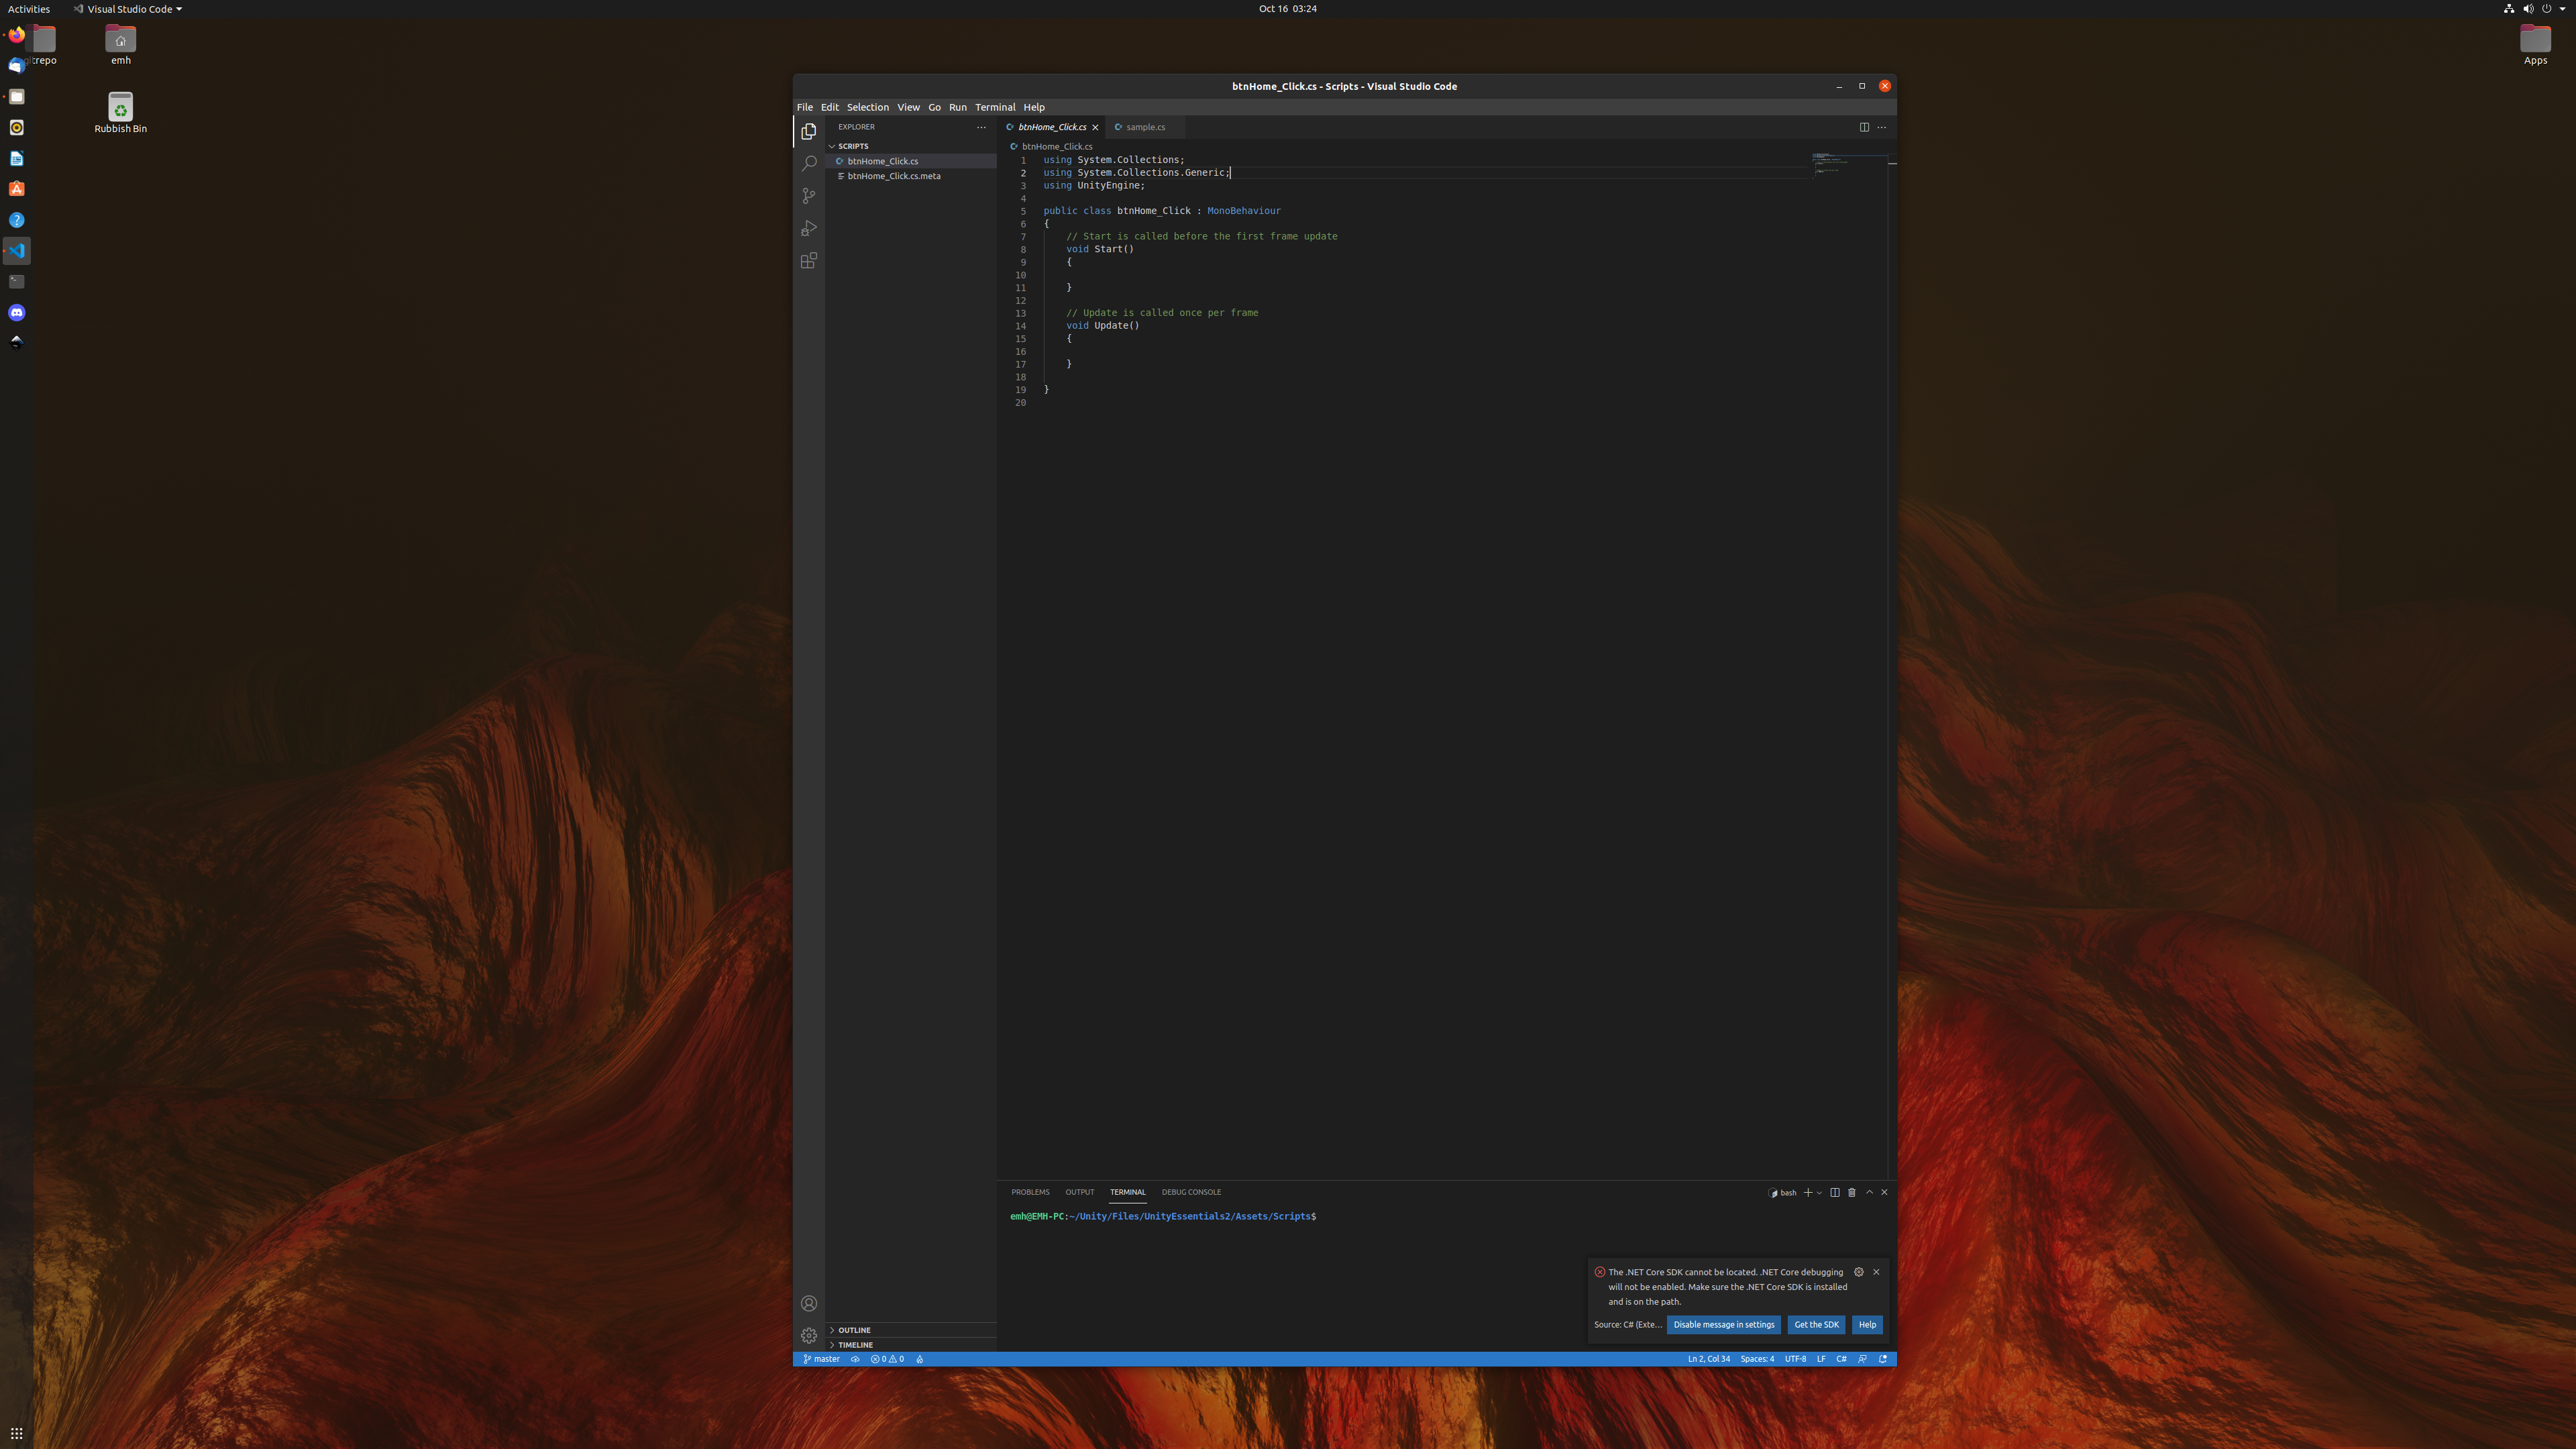This screenshot has width=2576, height=1449.
Task: Focus the bash terminal prompt line
Action: pyautogui.click(x=1163, y=1217)
